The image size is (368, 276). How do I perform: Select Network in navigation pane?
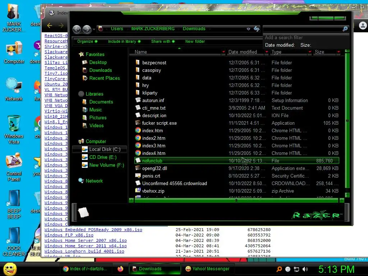[94, 181]
